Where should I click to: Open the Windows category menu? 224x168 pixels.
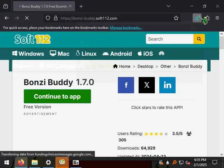[28, 54]
